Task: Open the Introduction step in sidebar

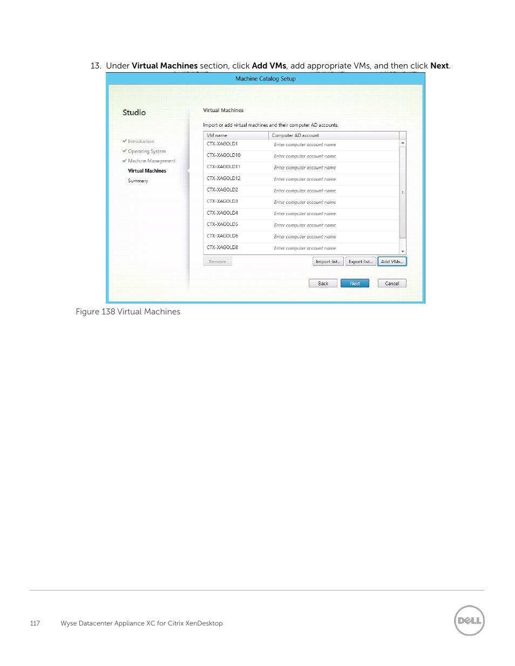Action: pos(141,141)
